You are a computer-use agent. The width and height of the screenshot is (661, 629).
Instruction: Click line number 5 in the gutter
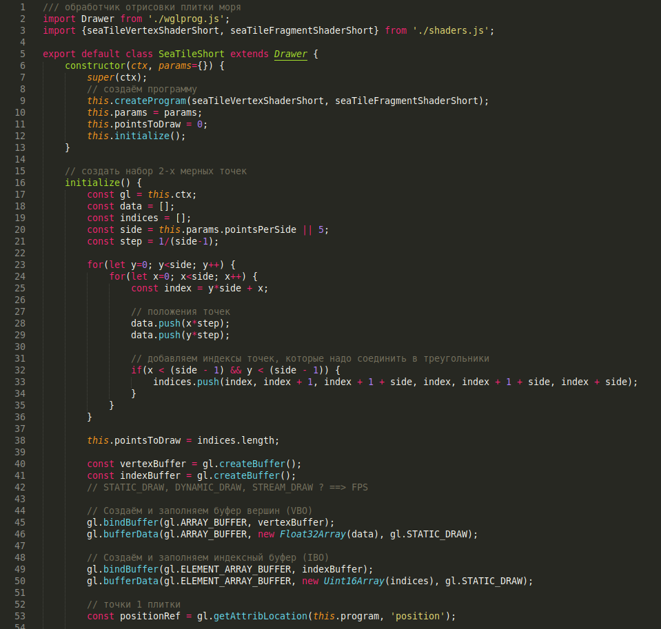click(23, 54)
